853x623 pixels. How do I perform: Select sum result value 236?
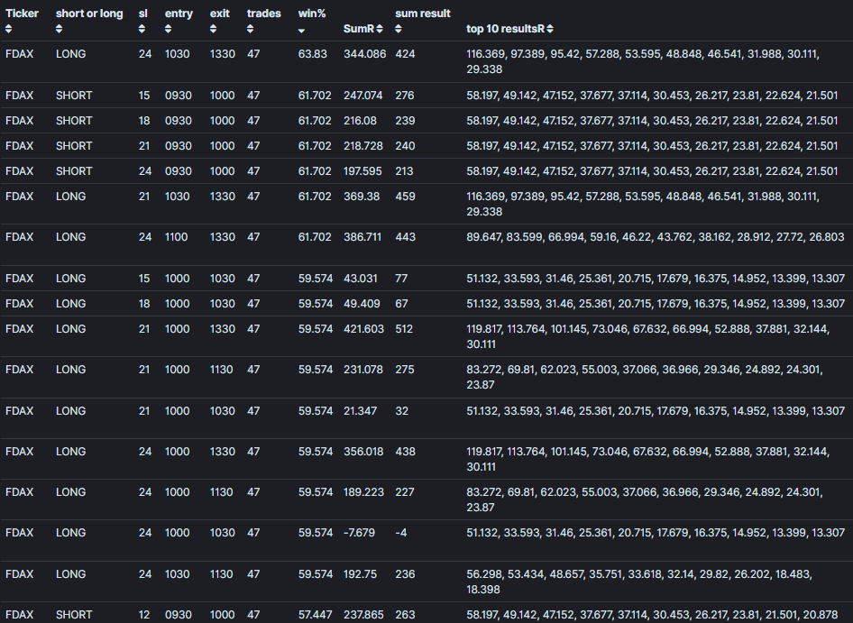(405, 574)
